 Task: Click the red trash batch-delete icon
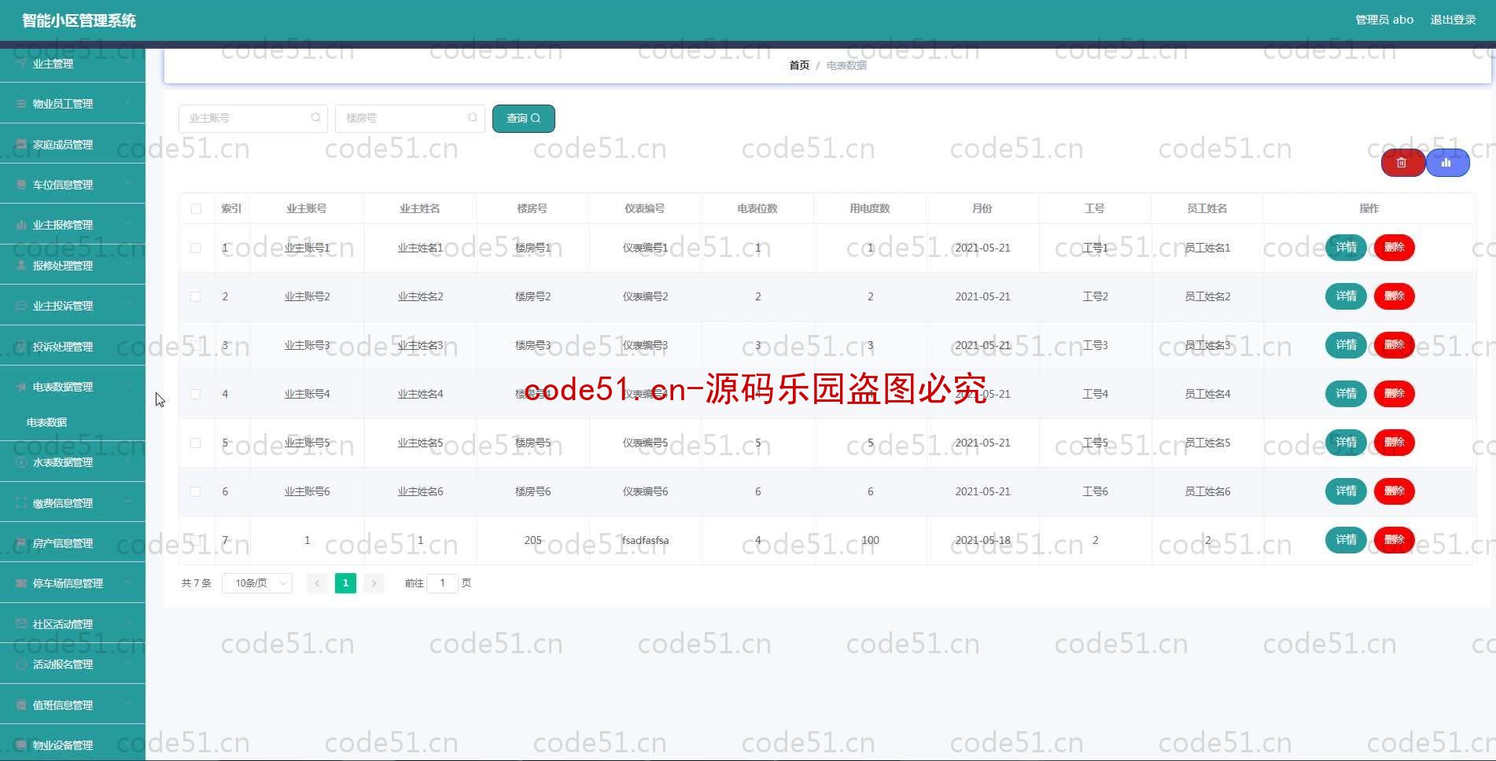(1402, 163)
